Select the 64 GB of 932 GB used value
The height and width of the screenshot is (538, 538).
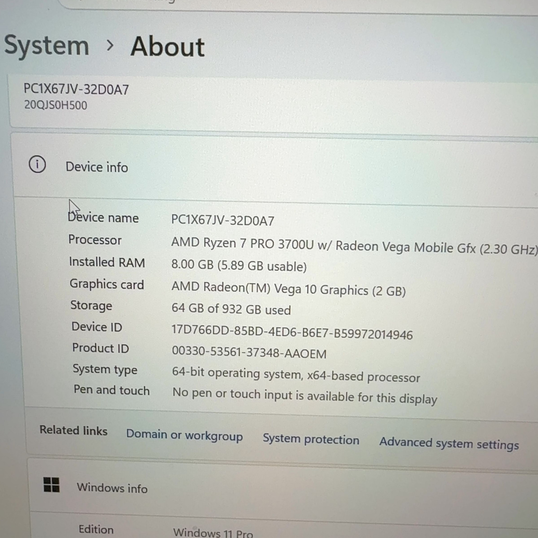(231, 309)
